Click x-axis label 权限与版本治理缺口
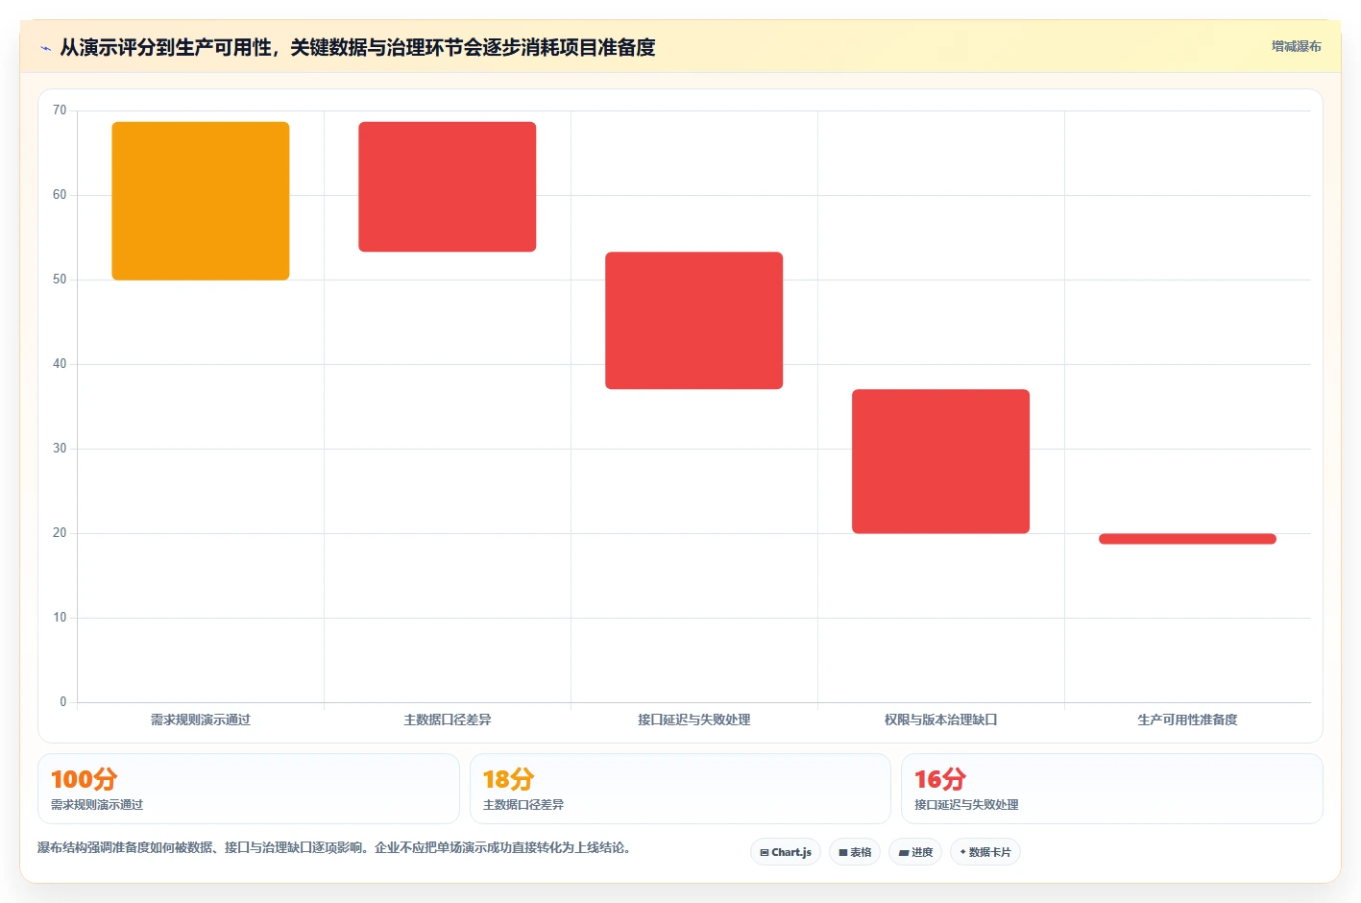The width and height of the screenshot is (1361, 903). (x=941, y=720)
